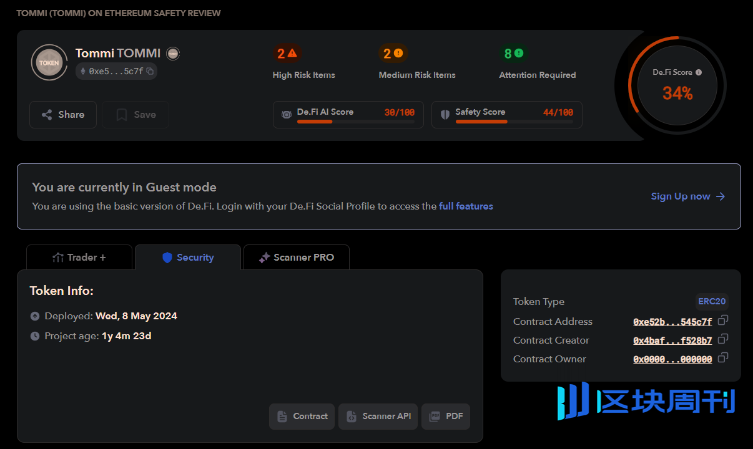Image resolution: width=753 pixels, height=449 pixels.
Task: Save the token with Save button
Action: (x=135, y=115)
